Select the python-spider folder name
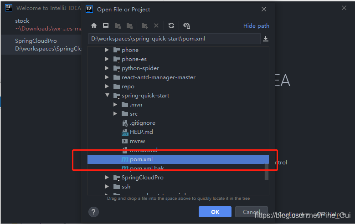Viewport: 355px width, 224px height. (x=140, y=68)
